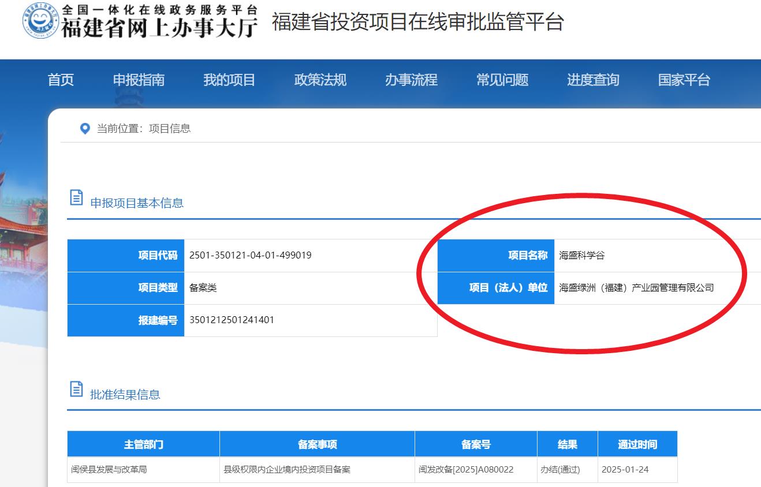Click the 报建编号 label cell
Screen dimensions: 761x487
126,320
